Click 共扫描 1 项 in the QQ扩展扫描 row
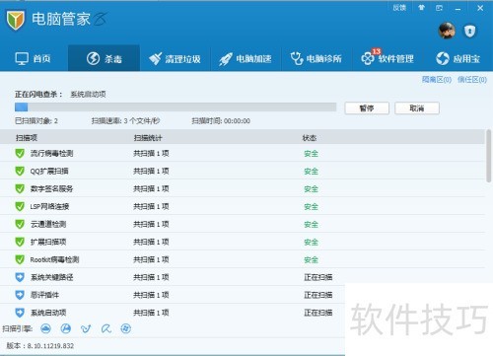493x356 pixels. tap(151, 172)
